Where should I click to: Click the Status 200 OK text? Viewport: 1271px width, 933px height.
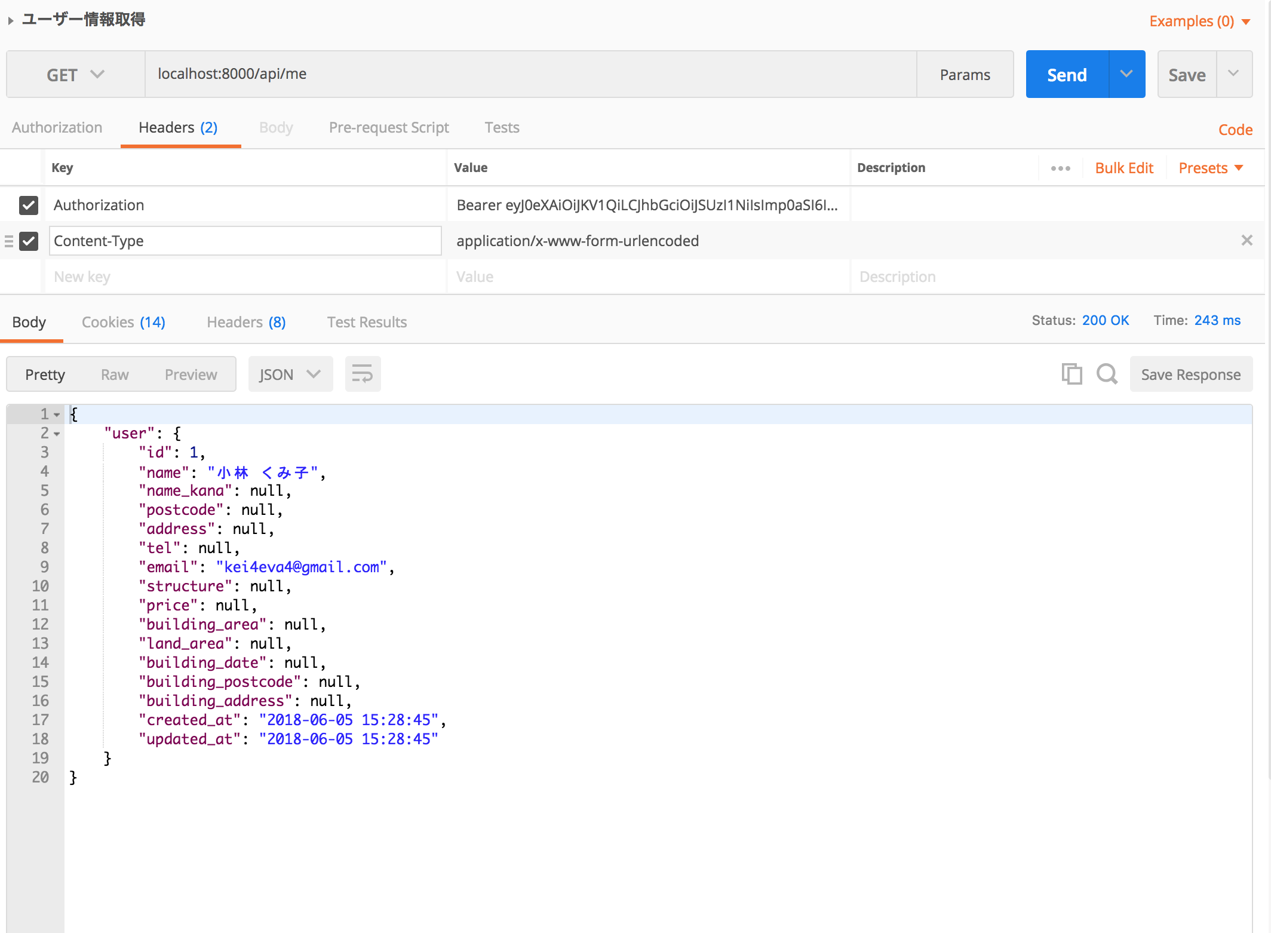[1080, 320]
